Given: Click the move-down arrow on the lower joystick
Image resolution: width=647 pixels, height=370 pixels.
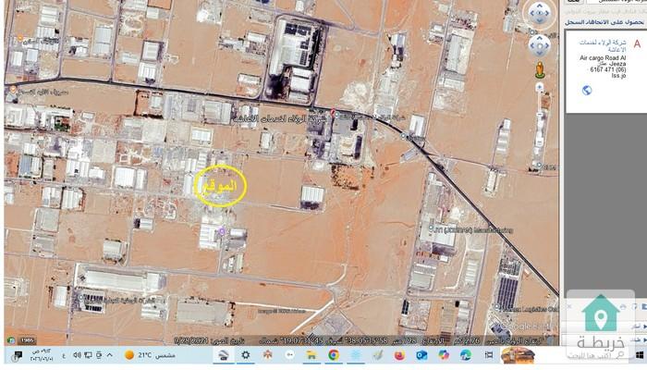Looking at the screenshot, I should tap(539, 53).
